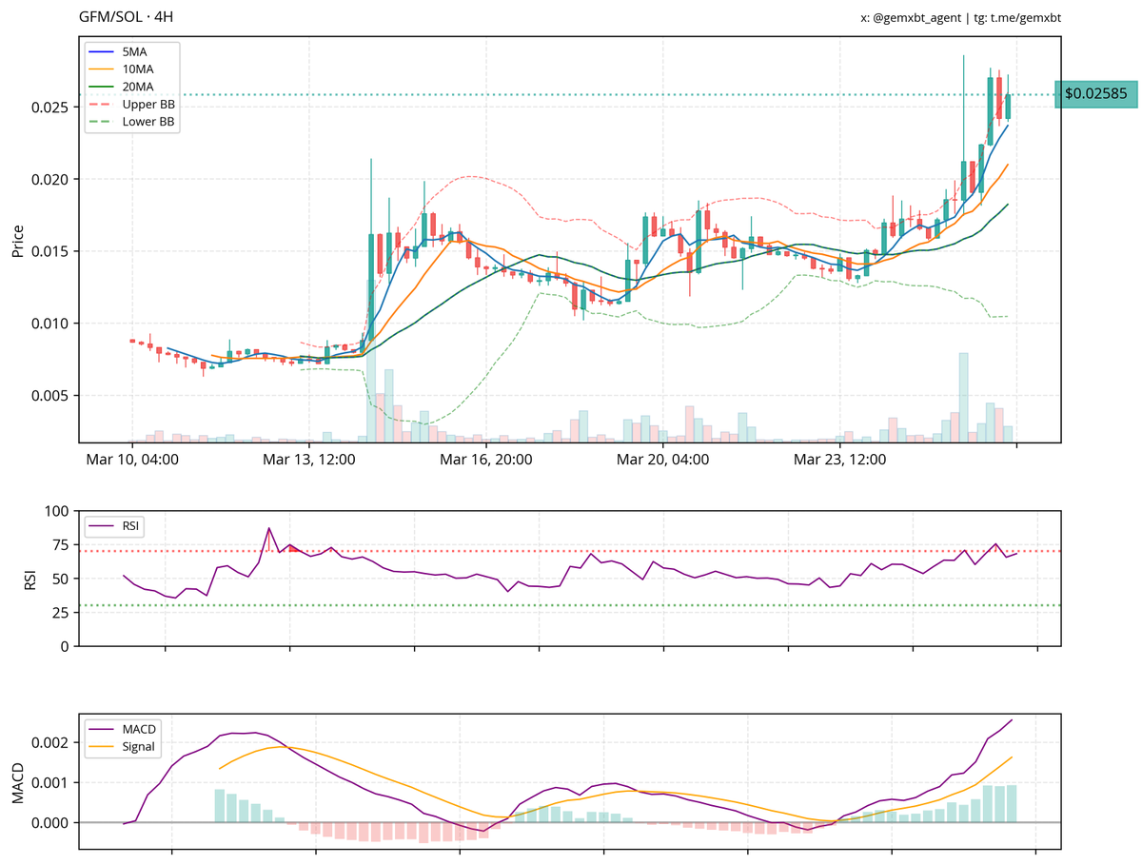Click the 25 tick on RSI axis
This screenshot has height=865, width=1142.
[61, 612]
